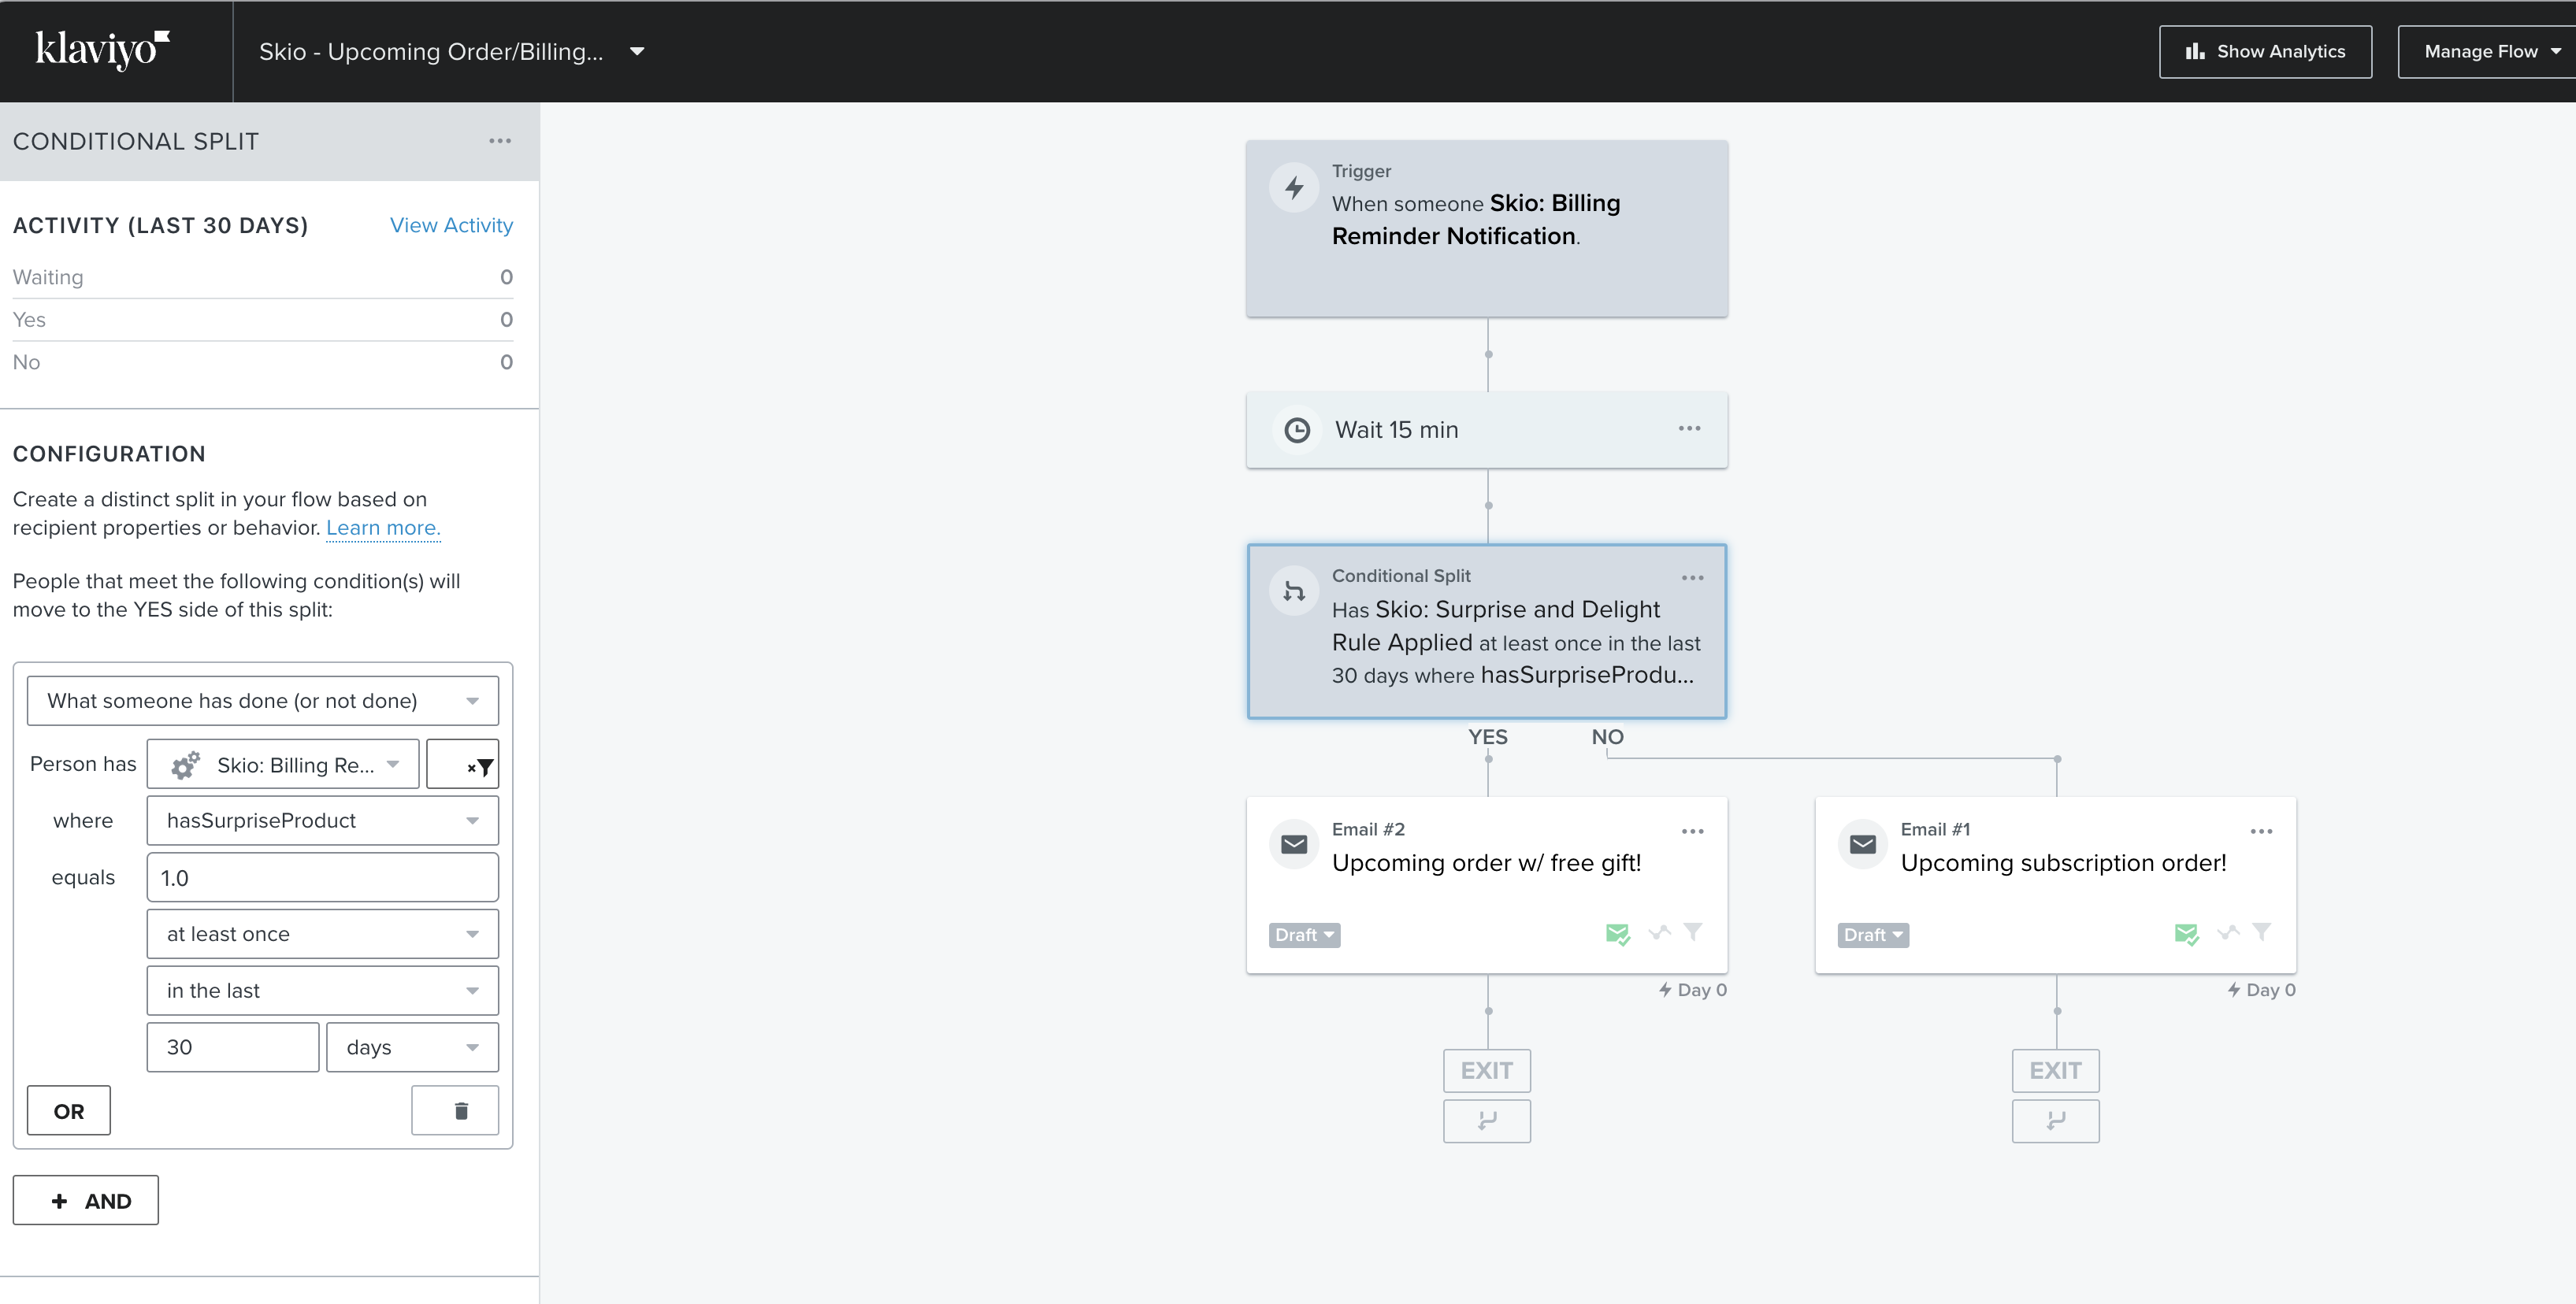This screenshot has height=1304, width=2576.
Task: Click Email #2 UTM tracking icon
Action: pos(1659,932)
